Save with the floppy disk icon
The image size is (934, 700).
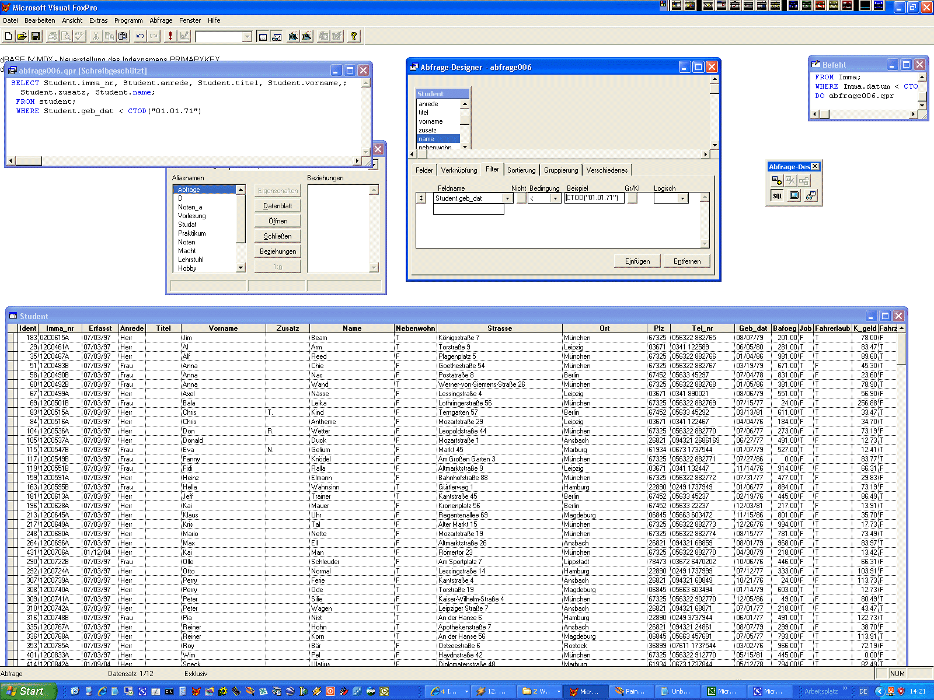click(x=35, y=36)
